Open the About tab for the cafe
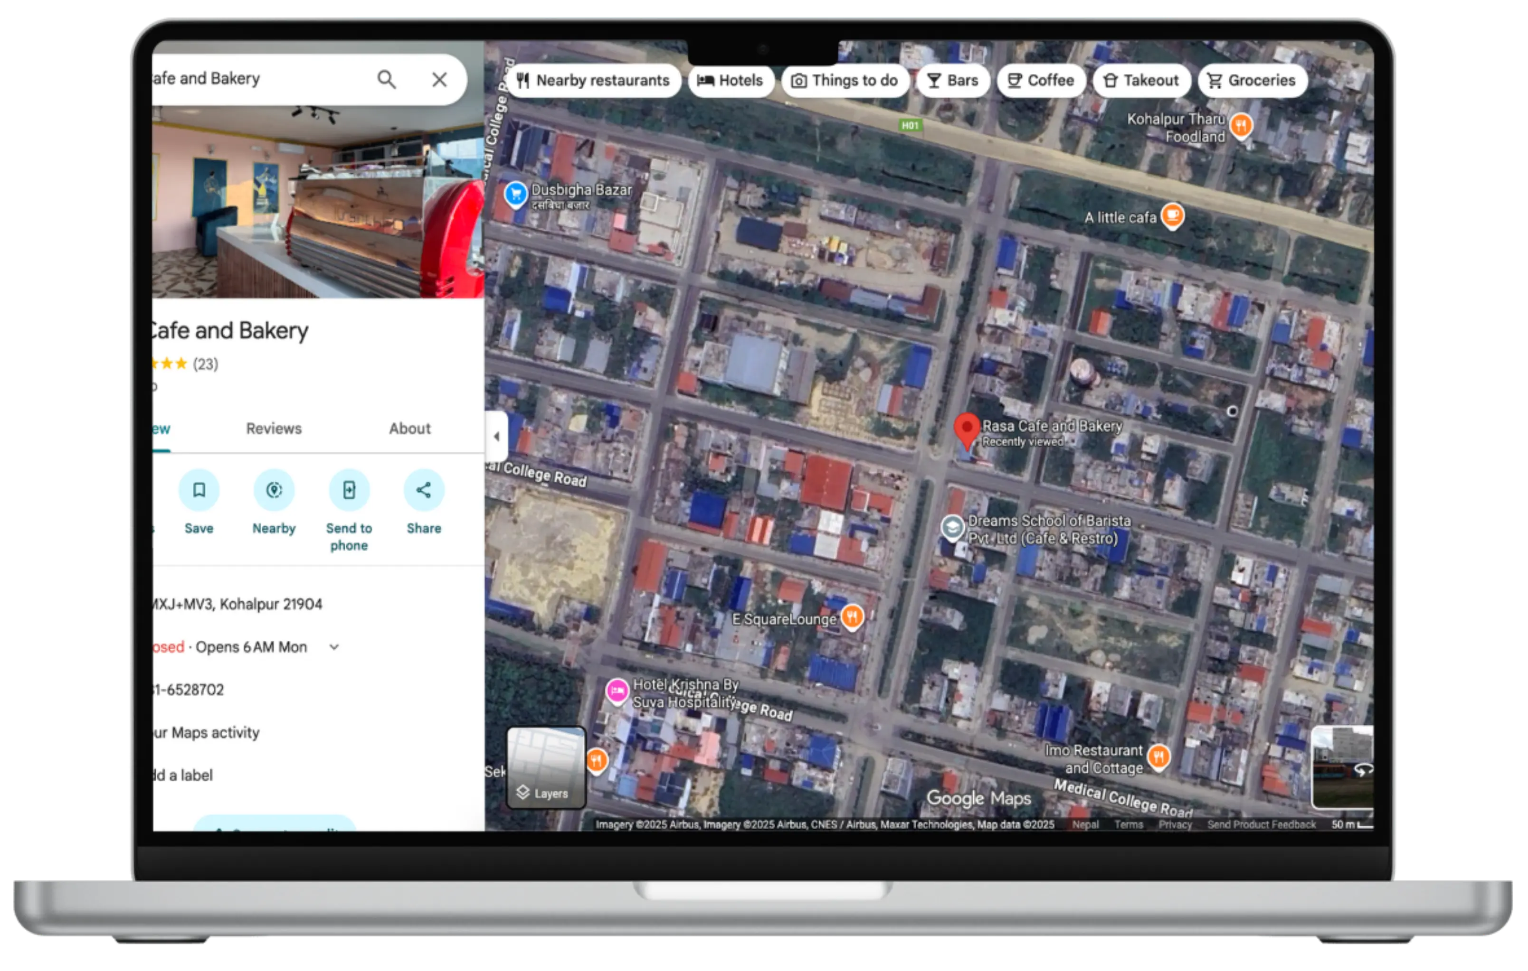Image resolution: width=1528 pixels, height=971 pixels. click(x=409, y=429)
